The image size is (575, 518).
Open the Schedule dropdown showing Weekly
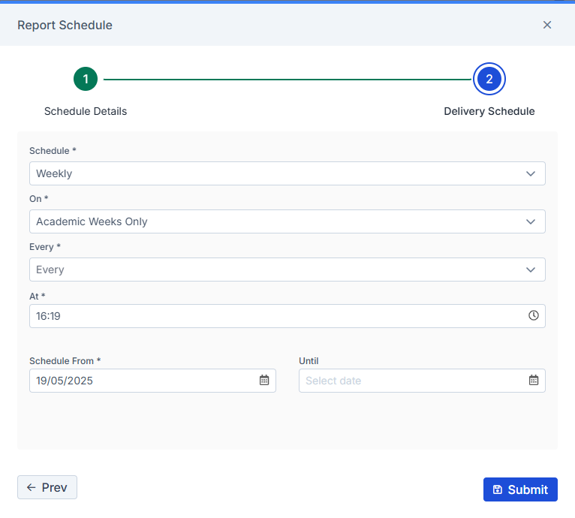[x=287, y=173]
